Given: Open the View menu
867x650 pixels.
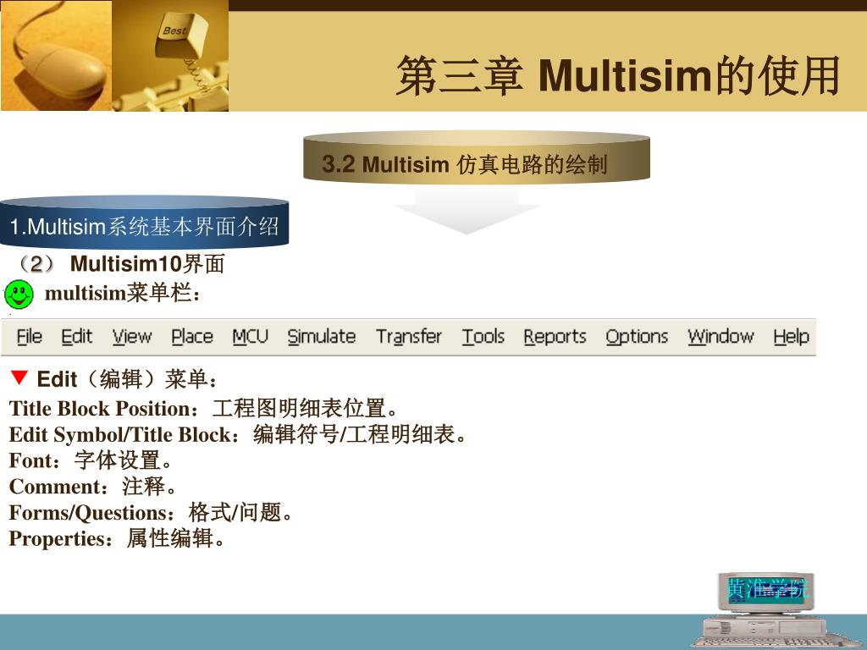Looking at the screenshot, I should (x=132, y=336).
